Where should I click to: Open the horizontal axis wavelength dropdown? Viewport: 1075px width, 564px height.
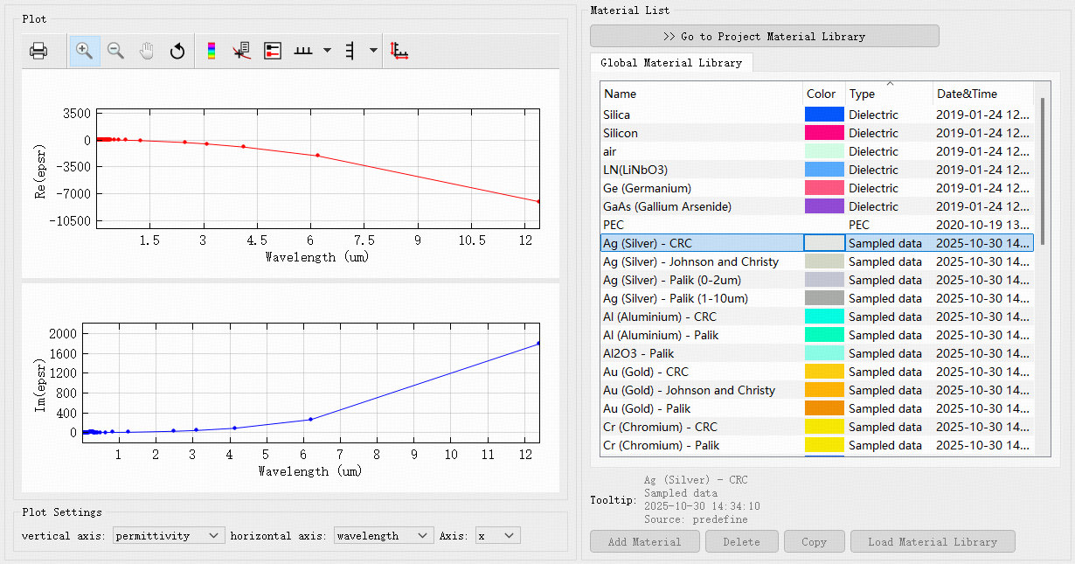click(x=383, y=535)
